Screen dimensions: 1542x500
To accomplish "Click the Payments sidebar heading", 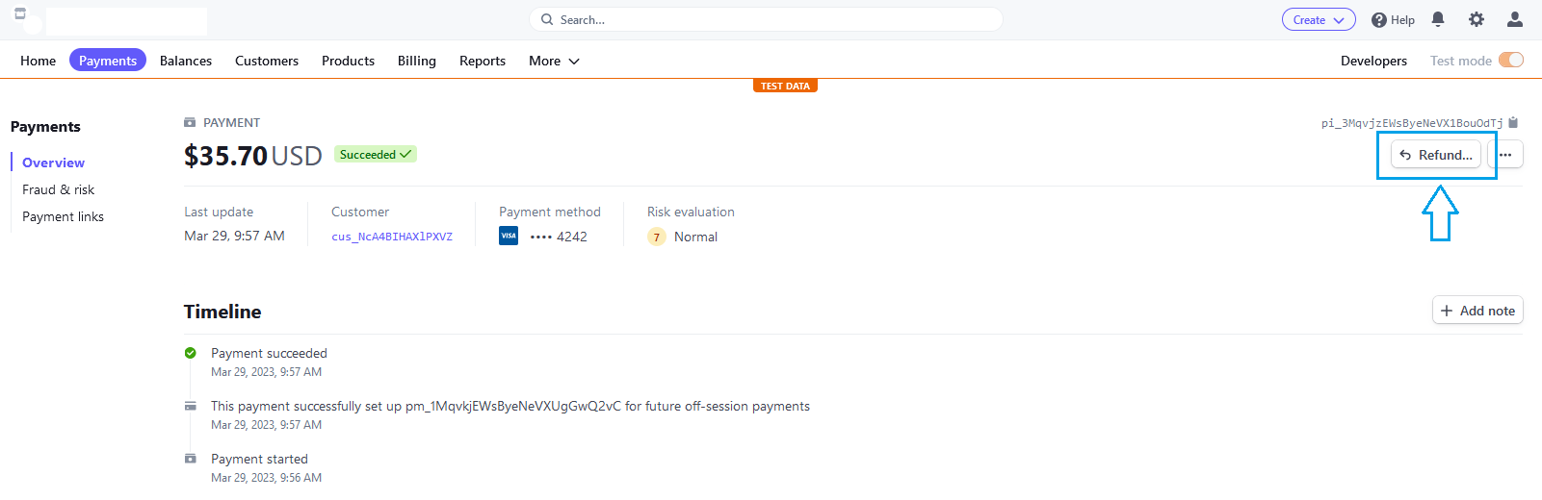I will (x=45, y=127).
